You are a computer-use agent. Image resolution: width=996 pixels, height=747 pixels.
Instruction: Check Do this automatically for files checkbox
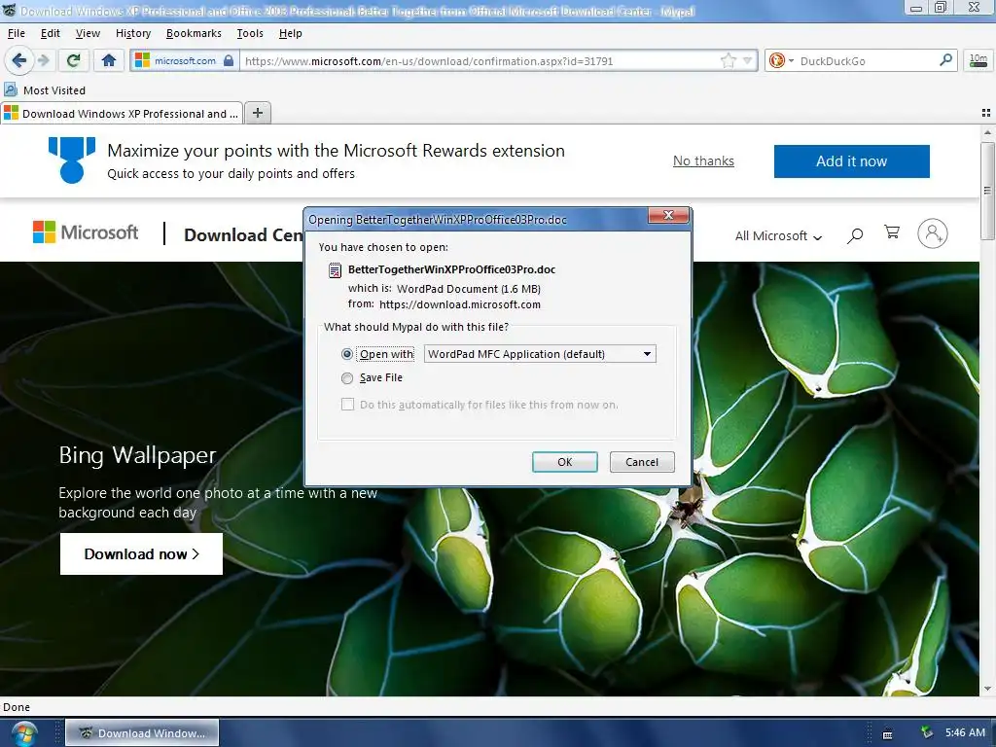tap(347, 405)
